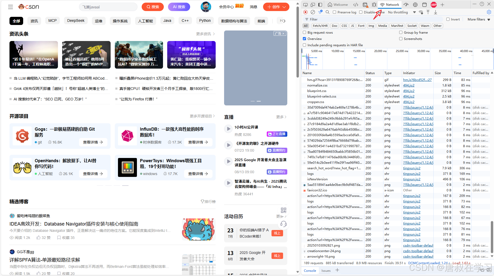Open the Sources bug icon panel
The width and height of the screenshot is (494, 276).
[374, 5]
